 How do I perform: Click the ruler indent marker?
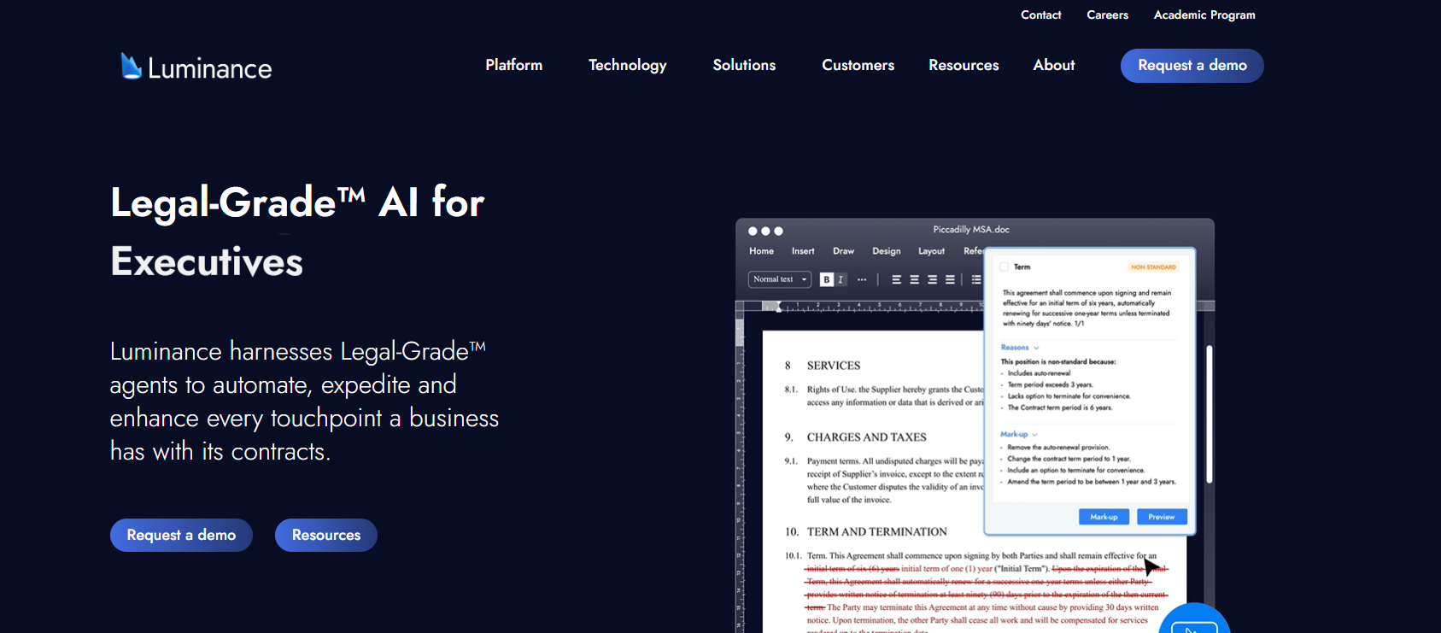pos(778,307)
